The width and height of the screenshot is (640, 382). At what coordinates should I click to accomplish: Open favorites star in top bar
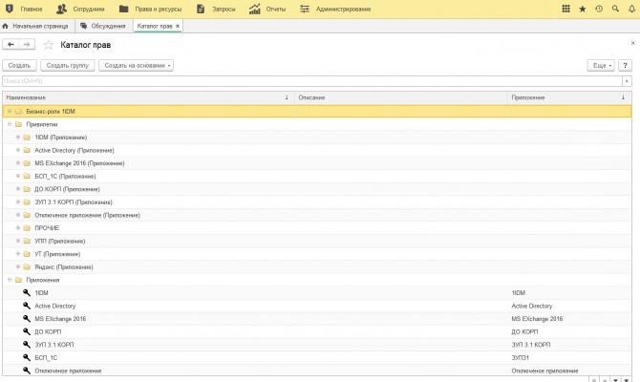pos(583,9)
